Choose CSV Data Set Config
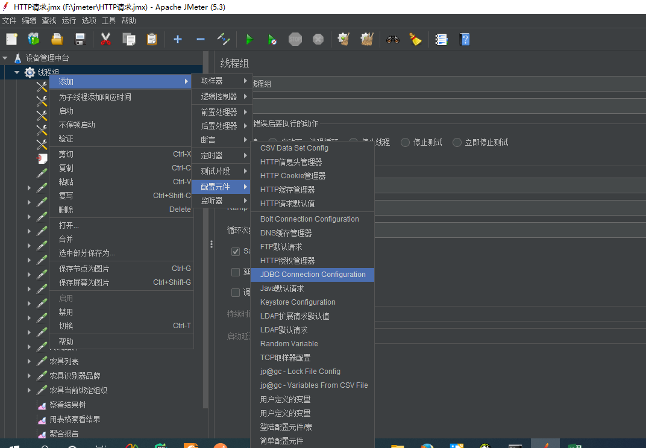 (x=313, y=148)
